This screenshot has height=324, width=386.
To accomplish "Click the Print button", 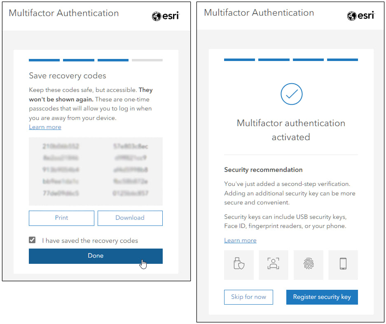I will [61, 218].
